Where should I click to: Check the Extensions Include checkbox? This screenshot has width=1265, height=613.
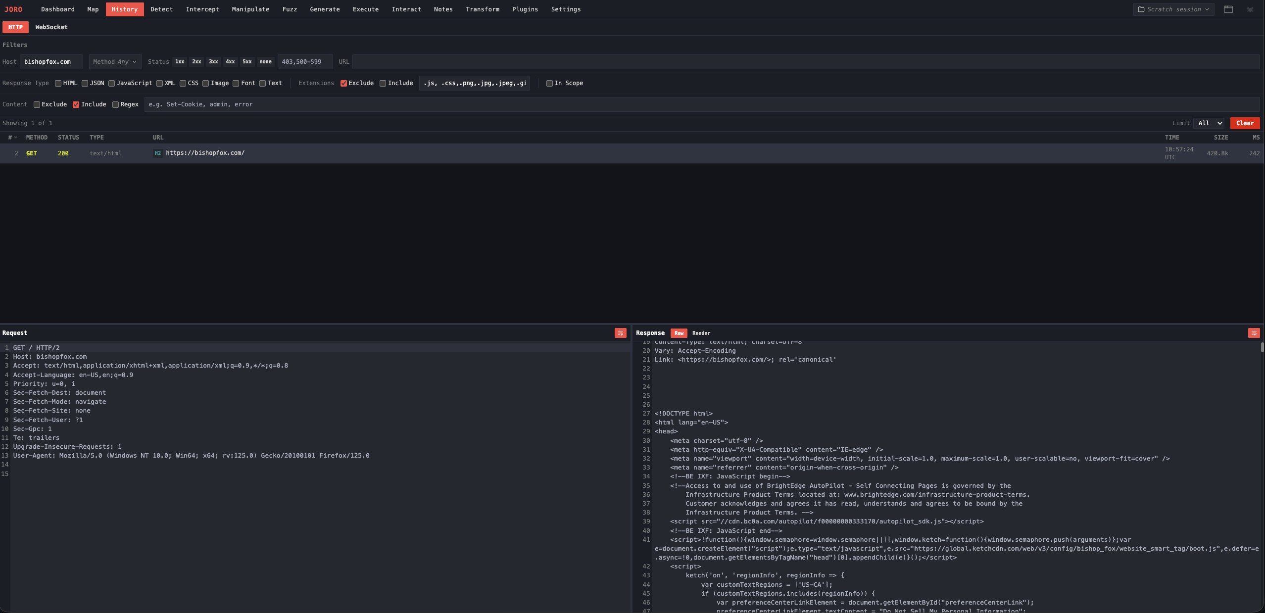pyautogui.click(x=383, y=83)
